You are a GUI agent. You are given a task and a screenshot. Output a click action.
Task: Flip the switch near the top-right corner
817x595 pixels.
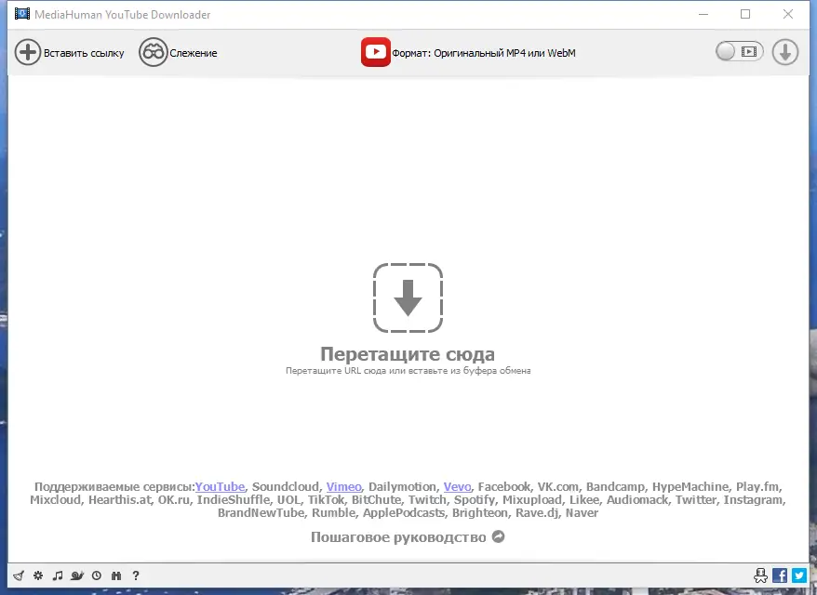727,51
